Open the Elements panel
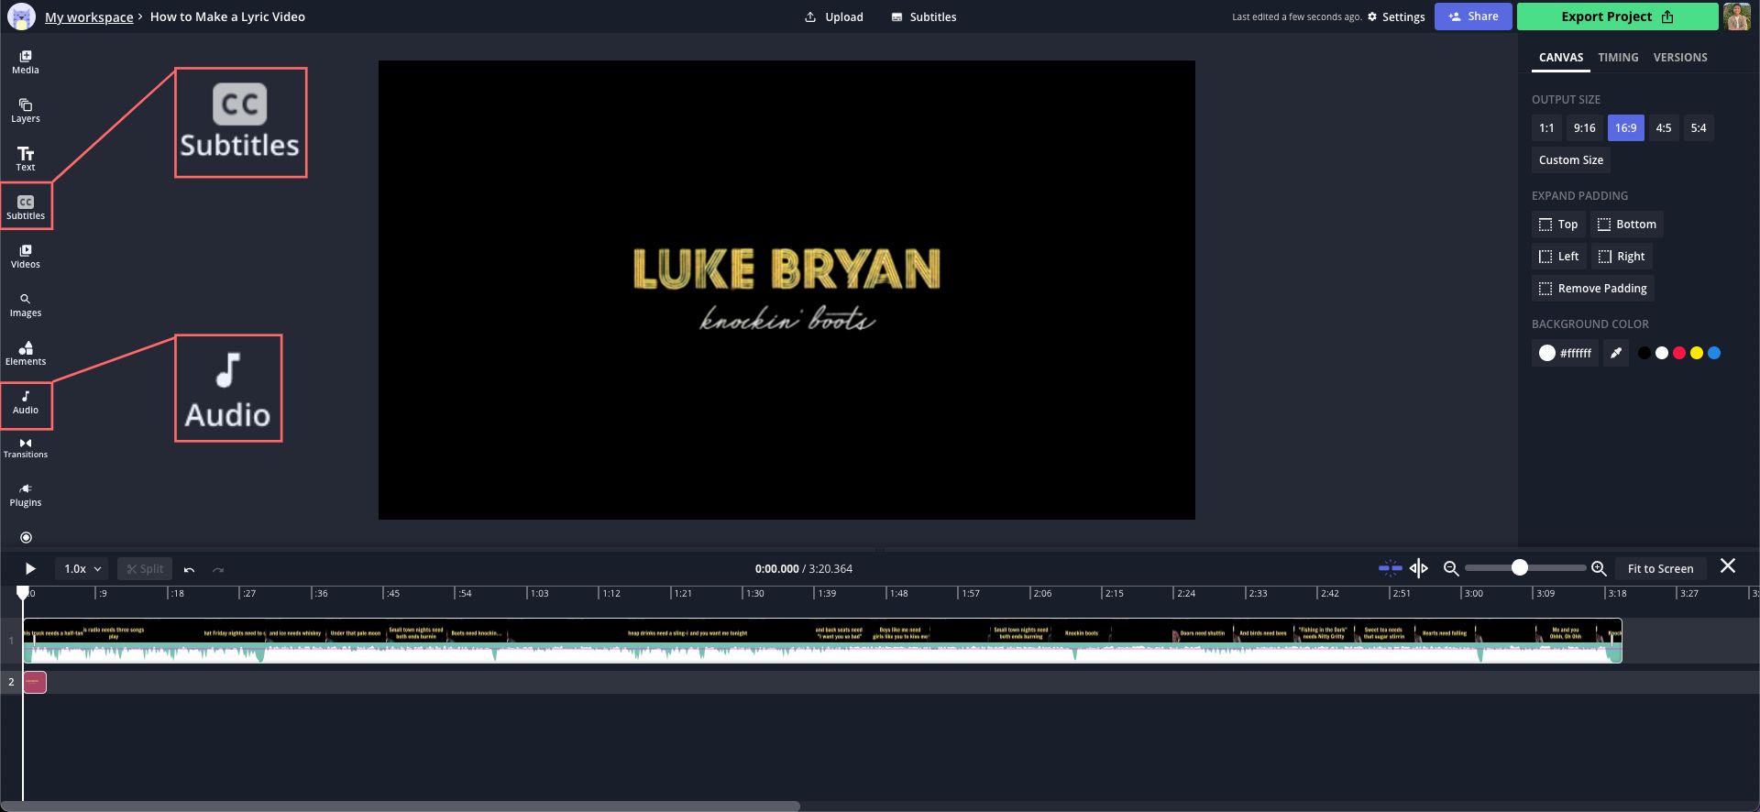 pos(25,353)
